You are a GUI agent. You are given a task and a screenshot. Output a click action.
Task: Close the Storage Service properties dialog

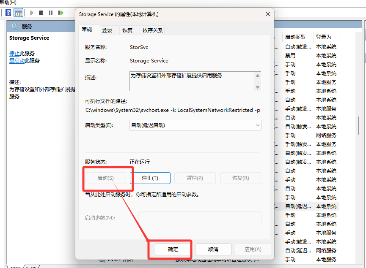click(x=267, y=14)
